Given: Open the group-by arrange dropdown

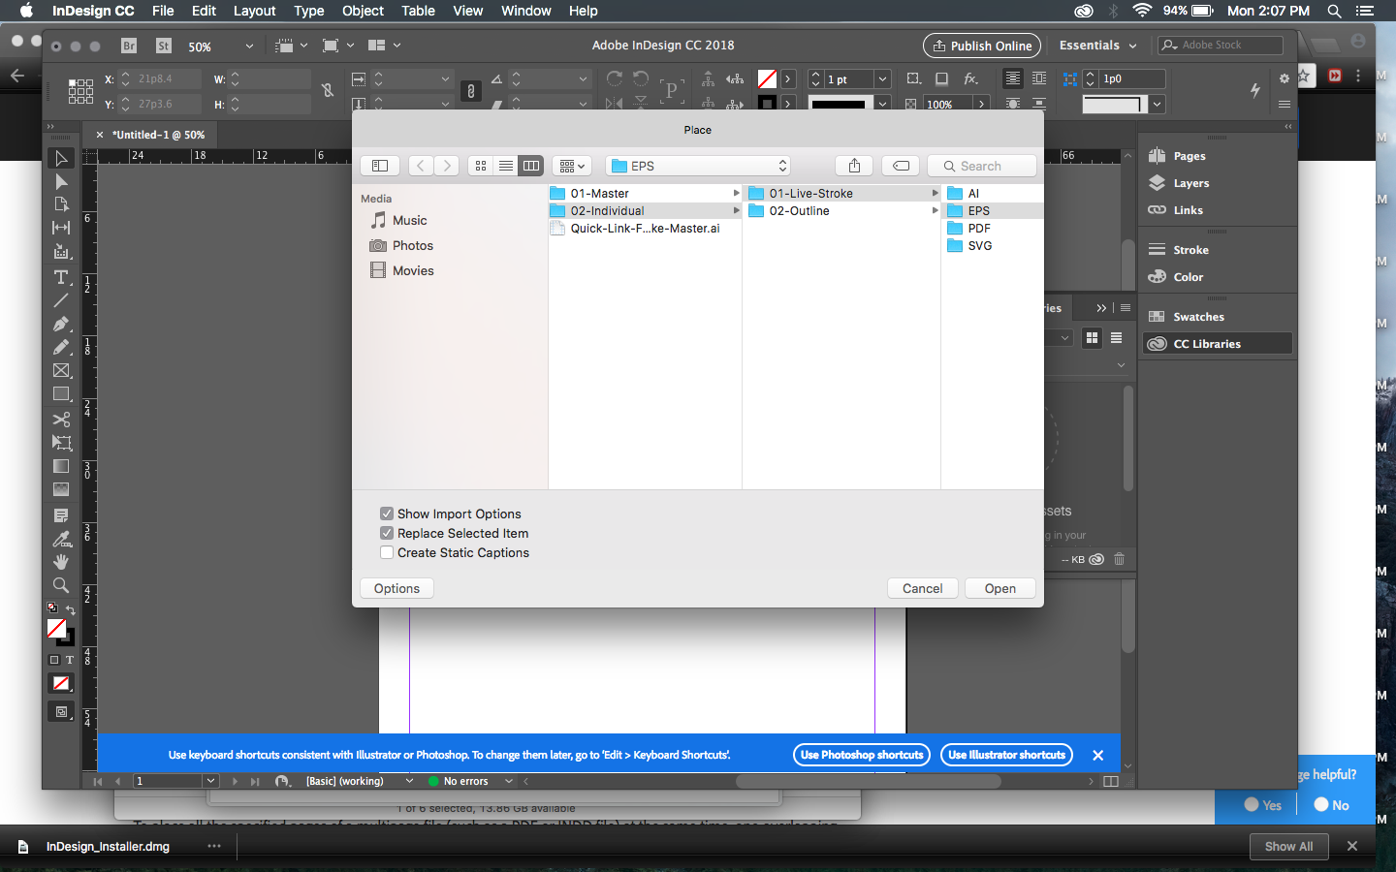Looking at the screenshot, I should click(573, 166).
